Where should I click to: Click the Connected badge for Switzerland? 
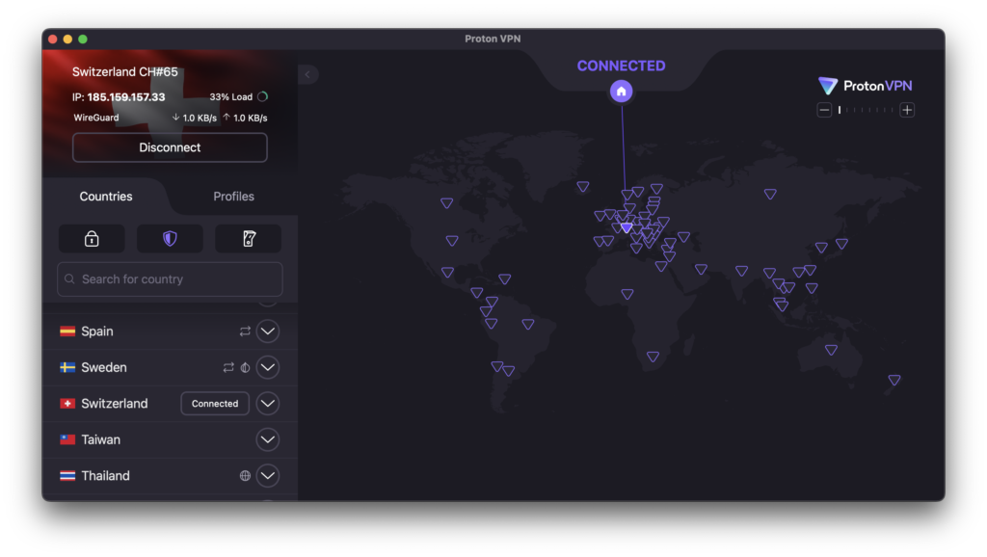pyautogui.click(x=215, y=404)
